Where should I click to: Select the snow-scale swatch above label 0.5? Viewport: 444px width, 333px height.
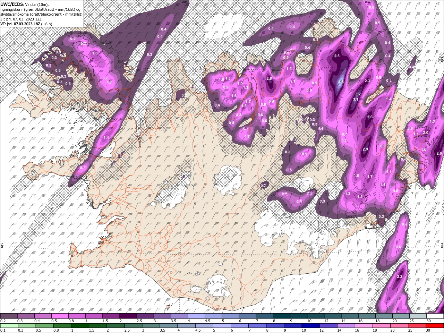(60, 316)
